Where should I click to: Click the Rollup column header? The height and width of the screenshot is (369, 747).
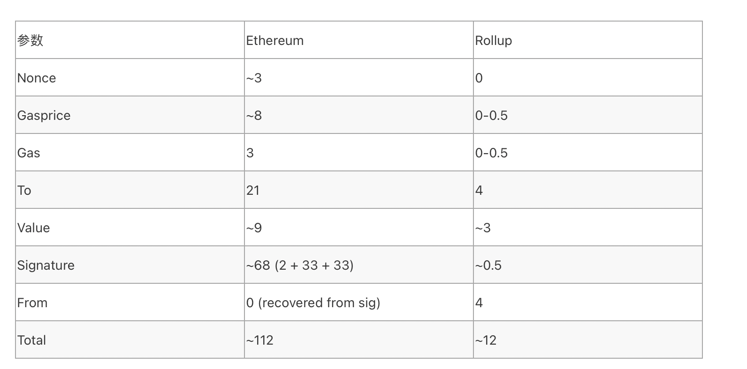493,41
